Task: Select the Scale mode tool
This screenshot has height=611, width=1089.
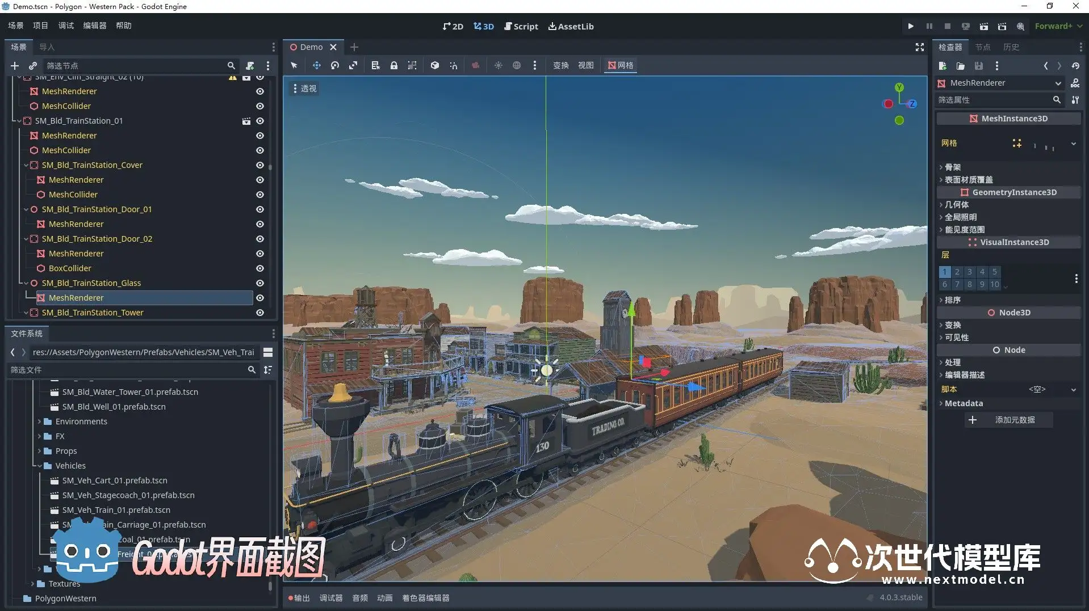Action: (353, 65)
